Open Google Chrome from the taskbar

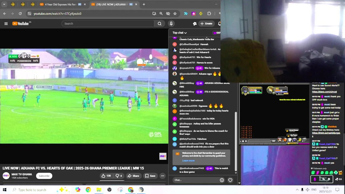(88, 190)
